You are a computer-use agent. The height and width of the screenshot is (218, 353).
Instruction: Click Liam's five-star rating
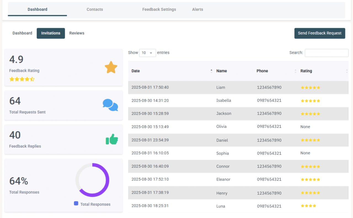(x=310, y=87)
